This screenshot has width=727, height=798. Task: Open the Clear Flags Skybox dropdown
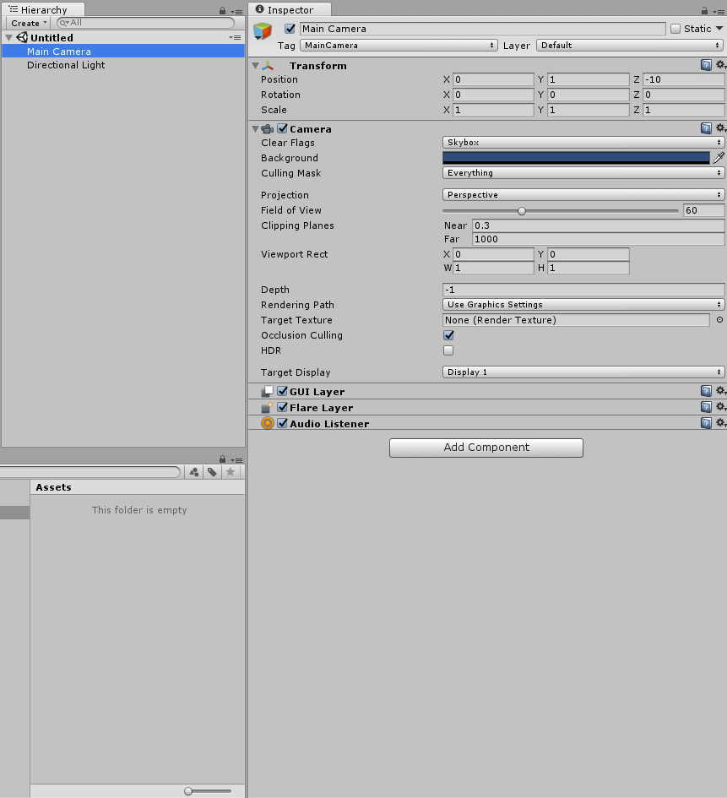click(x=583, y=143)
